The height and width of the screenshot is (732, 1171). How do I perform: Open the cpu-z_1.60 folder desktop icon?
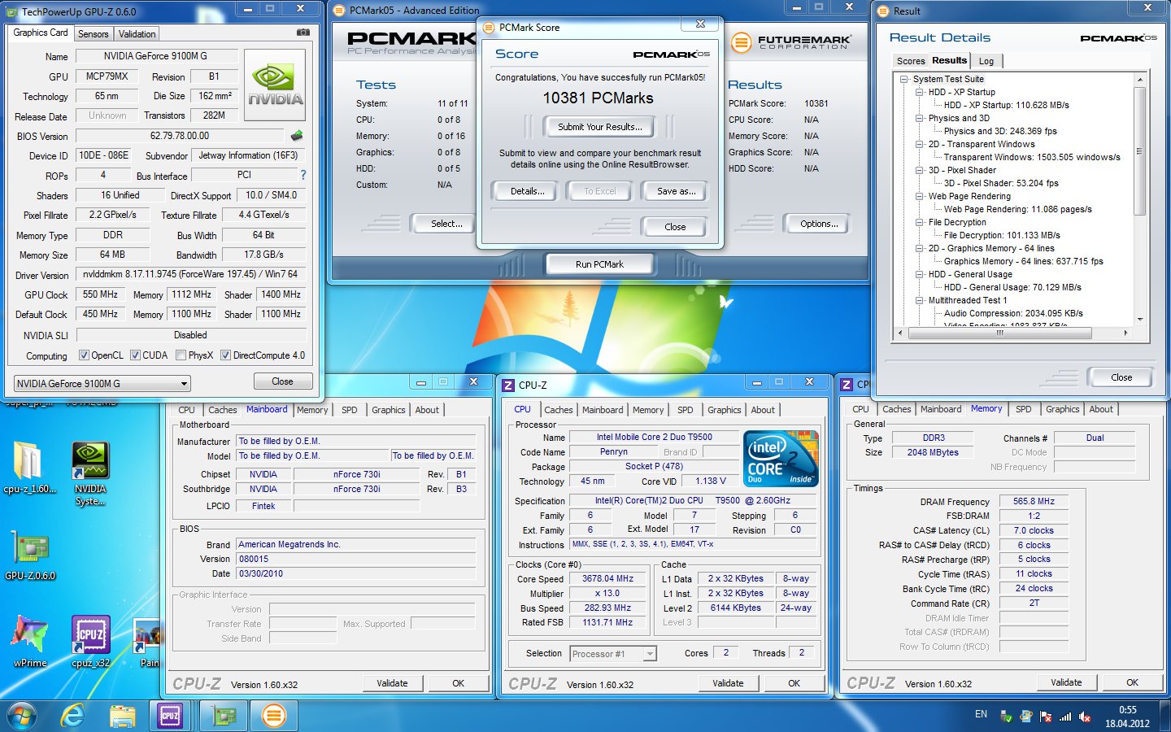(29, 468)
